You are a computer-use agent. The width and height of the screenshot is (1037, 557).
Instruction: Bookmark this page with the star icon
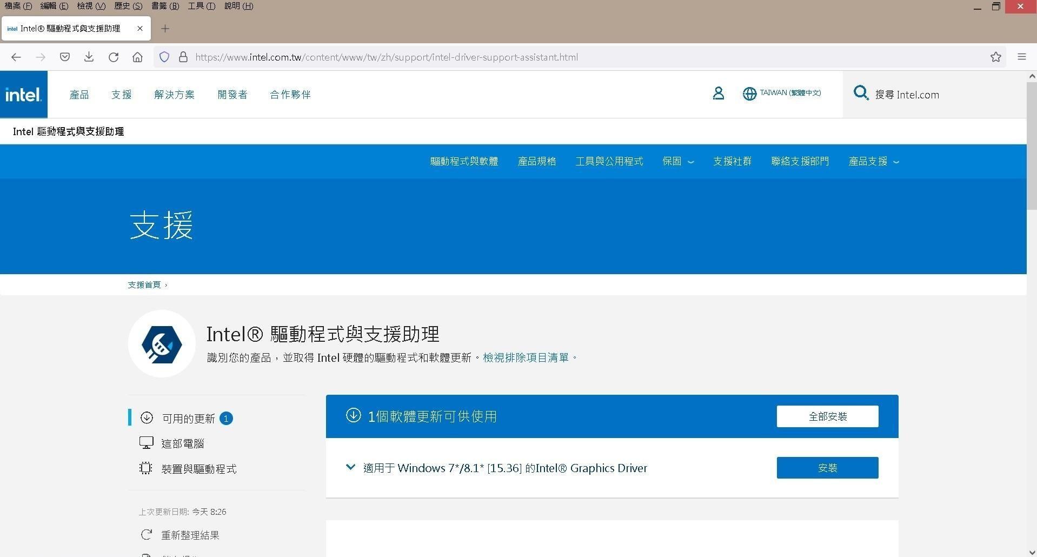click(x=995, y=57)
